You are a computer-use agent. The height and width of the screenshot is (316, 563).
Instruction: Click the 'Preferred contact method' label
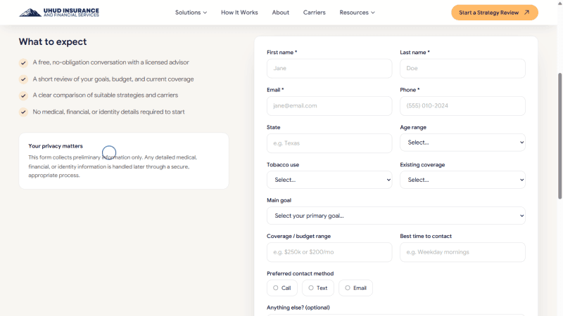(x=301, y=274)
